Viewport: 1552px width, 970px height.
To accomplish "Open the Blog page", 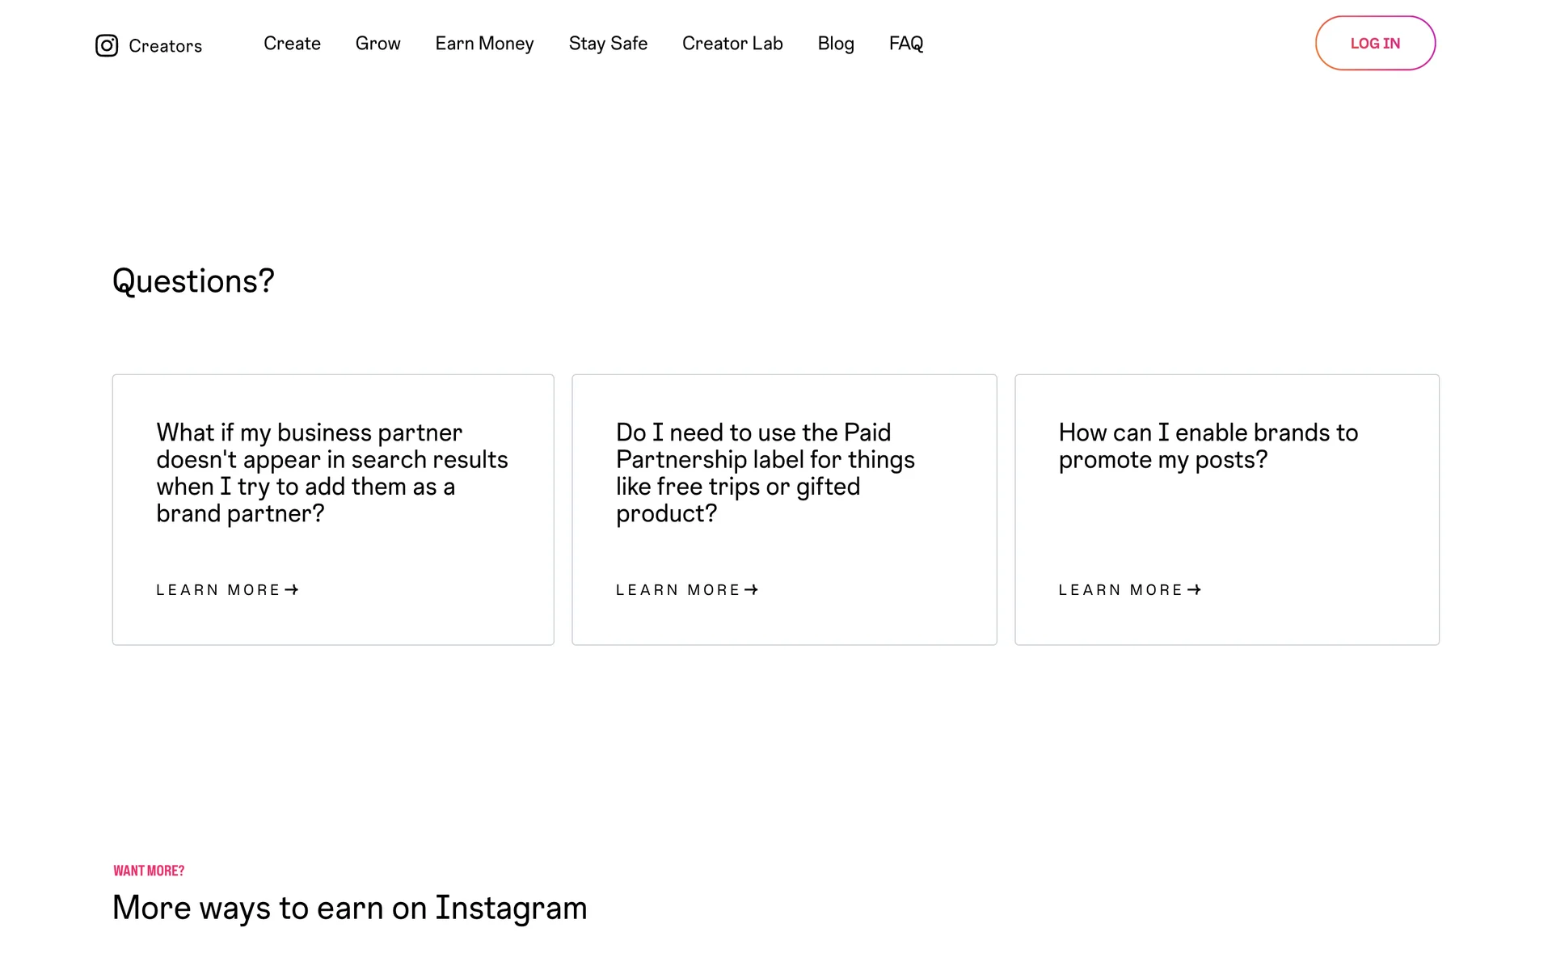I will (x=836, y=44).
